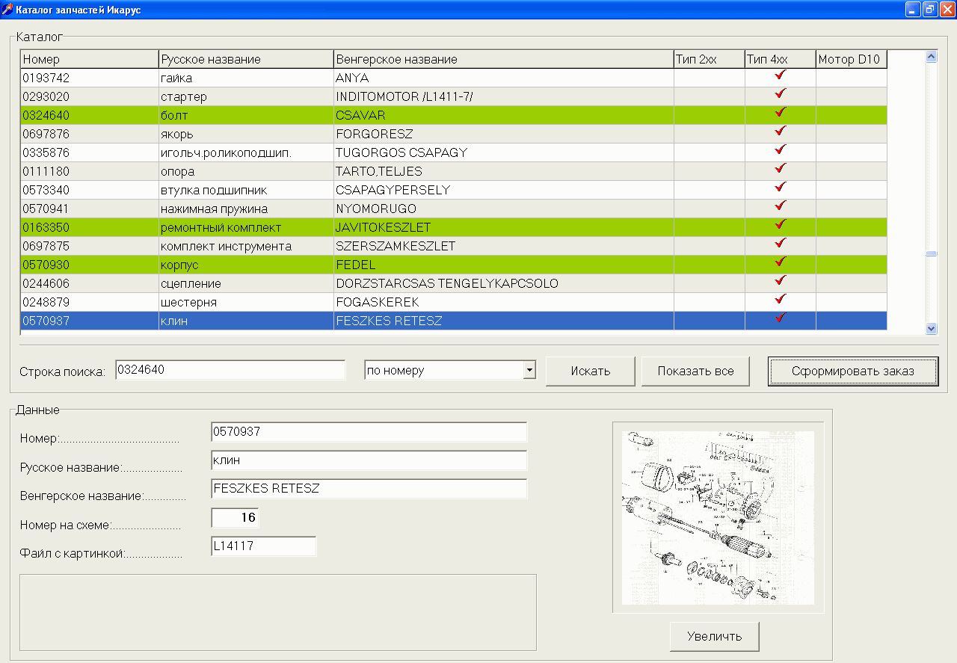Click TUGORGOS CSAPAGY cell

tap(504, 152)
